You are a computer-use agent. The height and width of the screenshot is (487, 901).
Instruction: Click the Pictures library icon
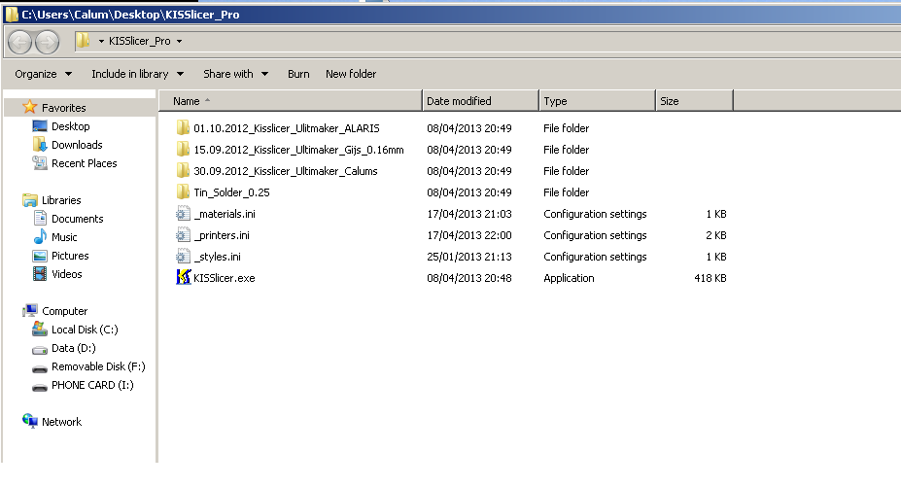tap(40, 256)
